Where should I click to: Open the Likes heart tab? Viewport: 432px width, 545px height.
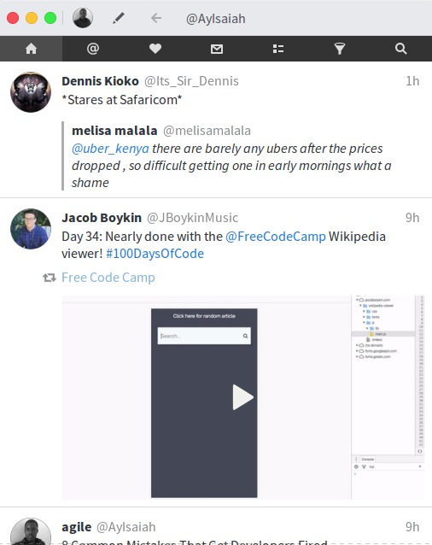pos(155,49)
